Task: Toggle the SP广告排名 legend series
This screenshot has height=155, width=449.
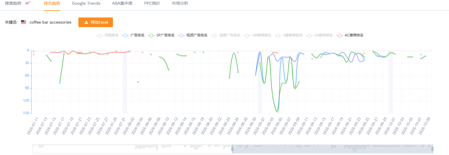Action: tap(161, 35)
